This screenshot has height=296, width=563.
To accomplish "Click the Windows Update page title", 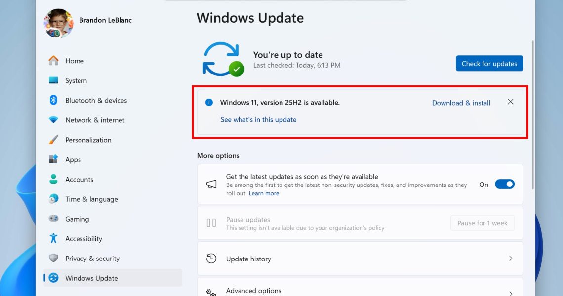I will 250,18.
